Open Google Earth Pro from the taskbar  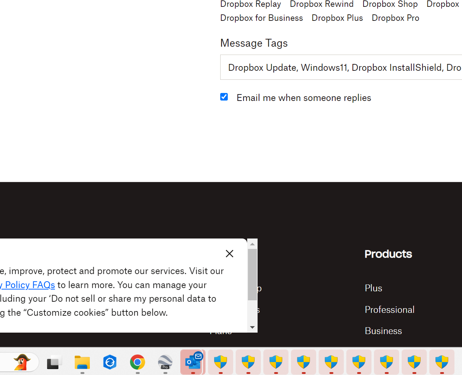tap(165, 362)
